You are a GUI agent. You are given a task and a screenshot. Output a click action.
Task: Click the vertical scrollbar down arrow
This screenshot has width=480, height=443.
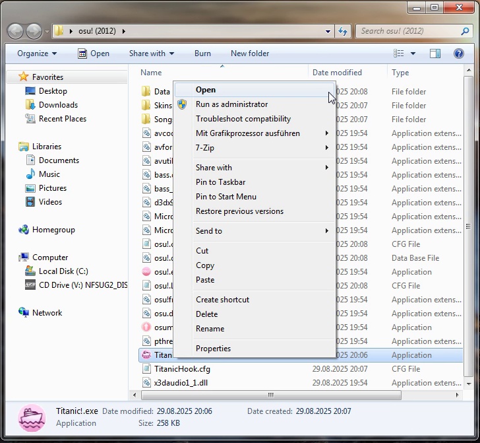[469, 384]
